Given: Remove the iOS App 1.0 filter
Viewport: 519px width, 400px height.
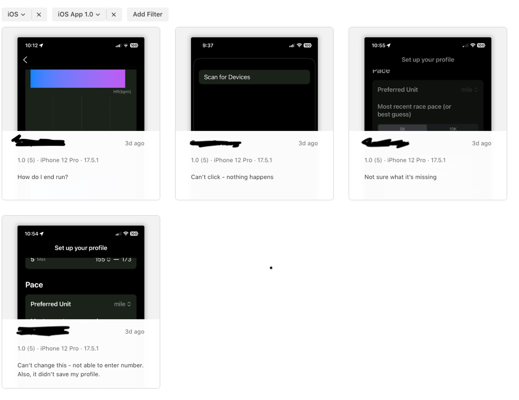Looking at the screenshot, I should coord(114,15).
